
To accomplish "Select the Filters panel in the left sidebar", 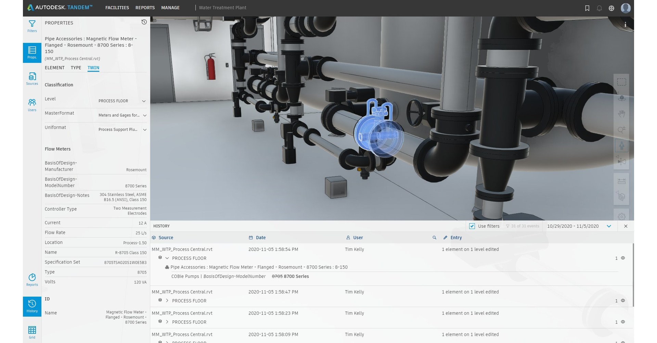I will (x=32, y=26).
